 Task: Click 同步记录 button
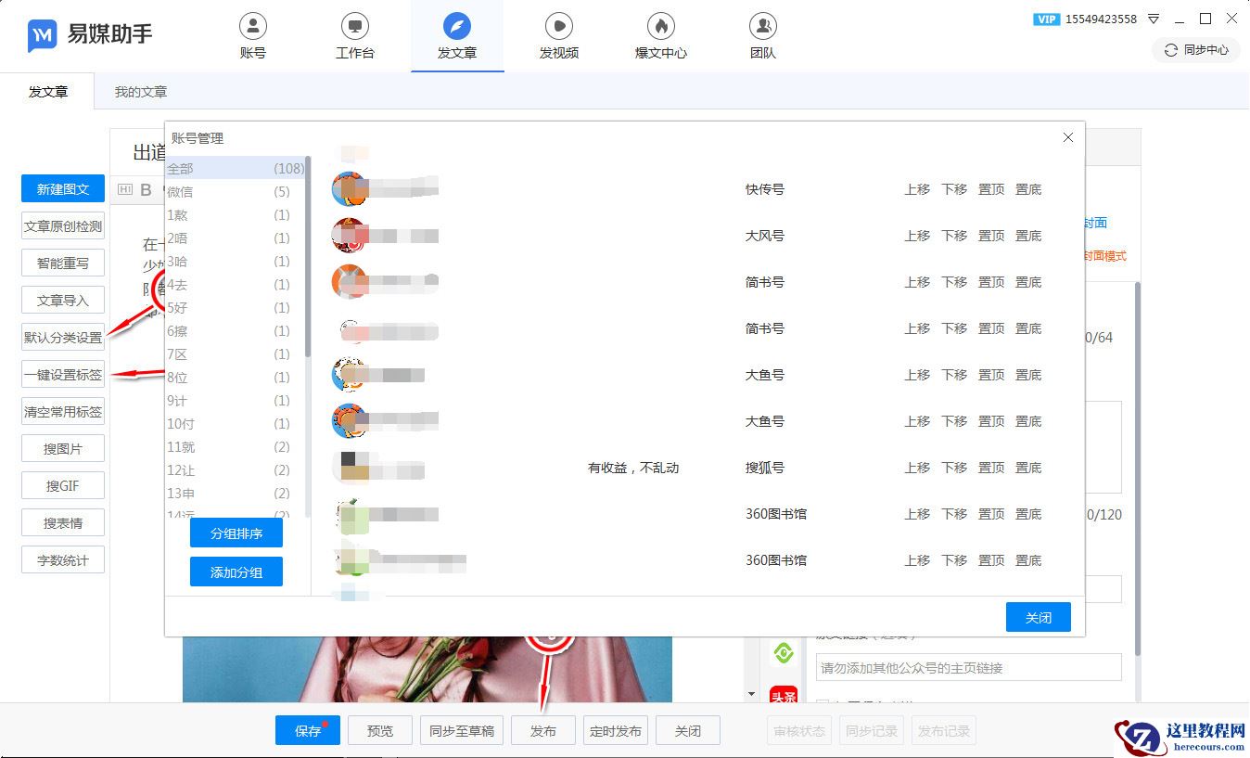872,730
